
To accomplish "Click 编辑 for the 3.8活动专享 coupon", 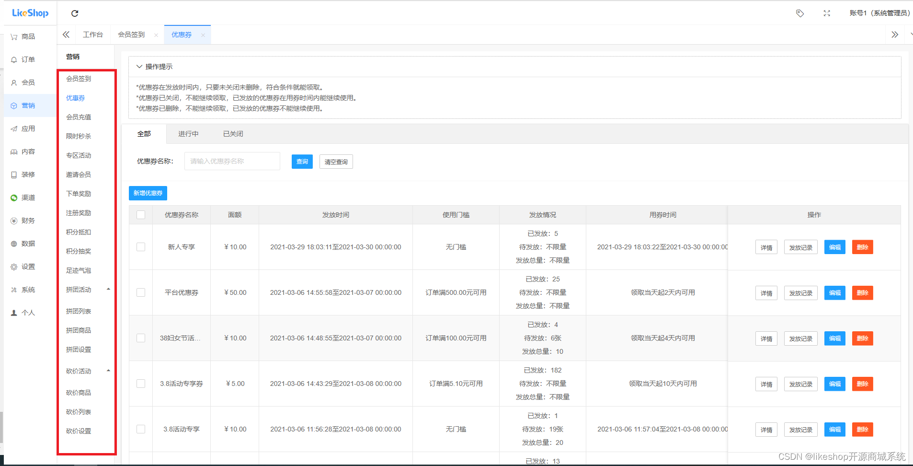I will [x=835, y=430].
